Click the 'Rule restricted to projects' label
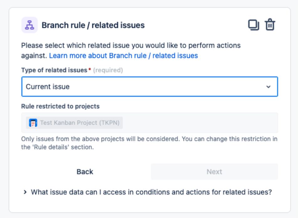Screen dimensions: 298x218 click(60, 106)
